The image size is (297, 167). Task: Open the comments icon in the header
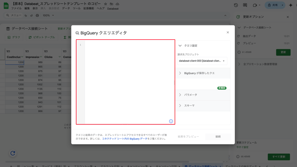pyautogui.click(x=245, y=5)
